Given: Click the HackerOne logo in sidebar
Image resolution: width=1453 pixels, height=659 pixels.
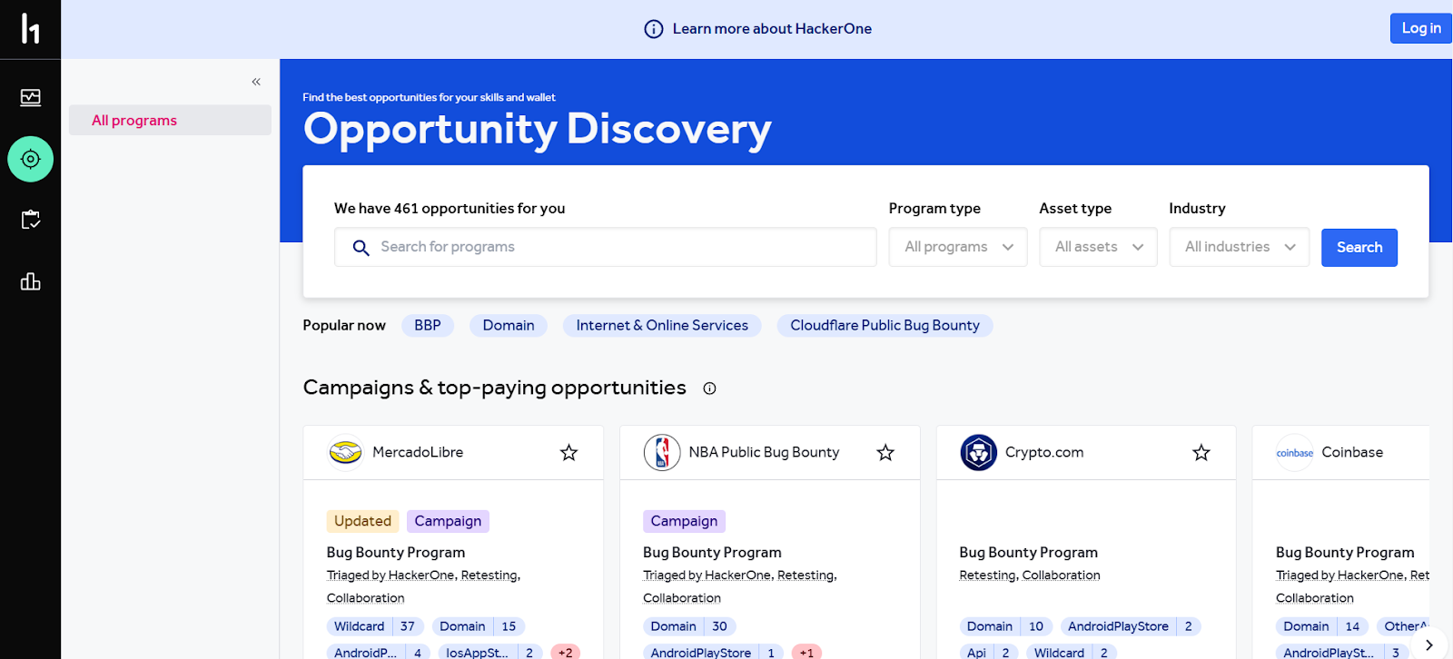Looking at the screenshot, I should (x=30, y=29).
